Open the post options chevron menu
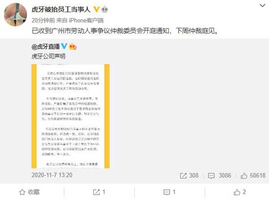The width and height of the screenshot is (269, 200). click(x=262, y=6)
